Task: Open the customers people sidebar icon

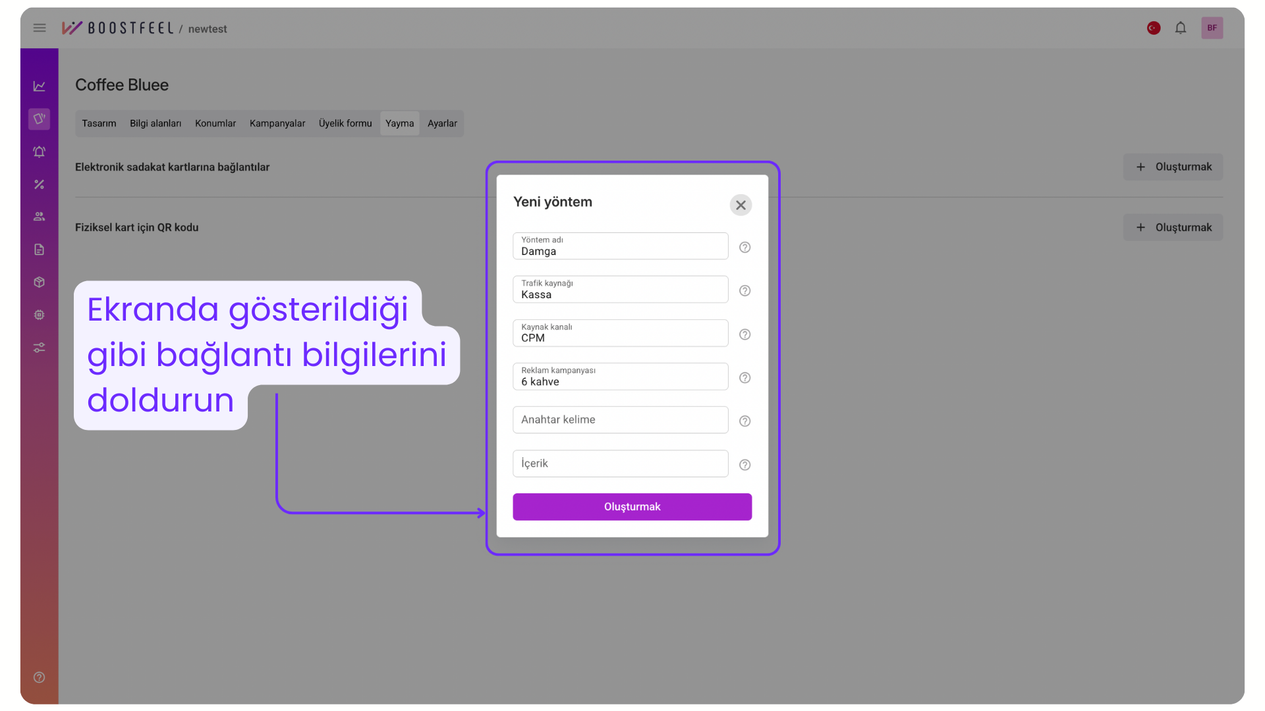Action: tap(40, 217)
